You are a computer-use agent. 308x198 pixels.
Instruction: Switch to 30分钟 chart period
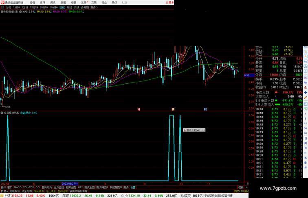(x=44, y=7)
